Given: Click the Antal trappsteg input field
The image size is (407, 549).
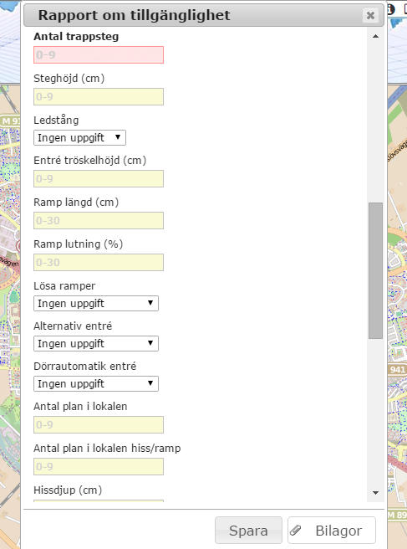Looking at the screenshot, I should coord(99,55).
